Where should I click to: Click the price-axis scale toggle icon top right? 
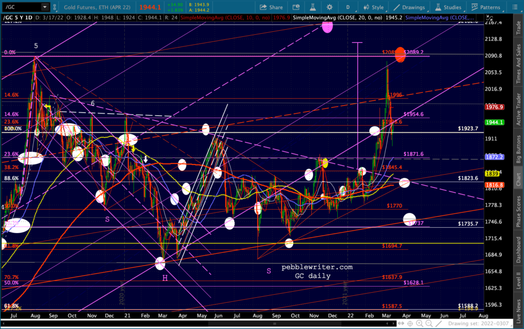point(489,17)
